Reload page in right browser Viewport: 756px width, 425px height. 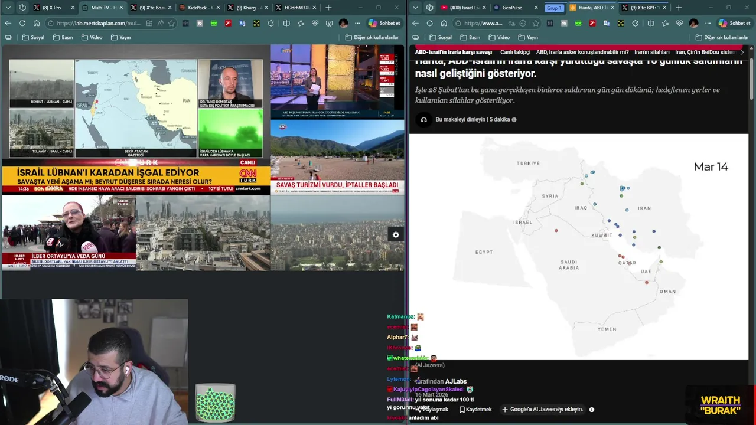(x=429, y=23)
